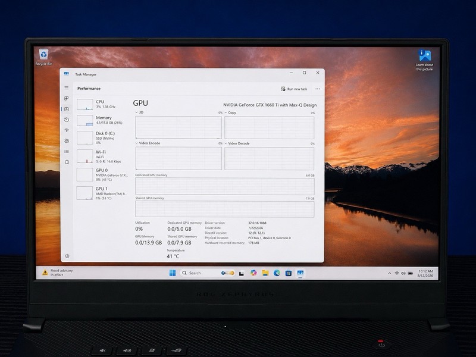Click the Video Decode graph
Image resolution: width=476 pixels, height=357 pixels.
[270, 158]
